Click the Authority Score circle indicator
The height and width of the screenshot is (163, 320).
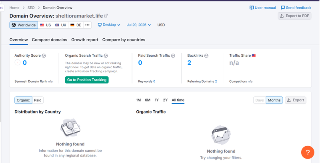point(18,63)
